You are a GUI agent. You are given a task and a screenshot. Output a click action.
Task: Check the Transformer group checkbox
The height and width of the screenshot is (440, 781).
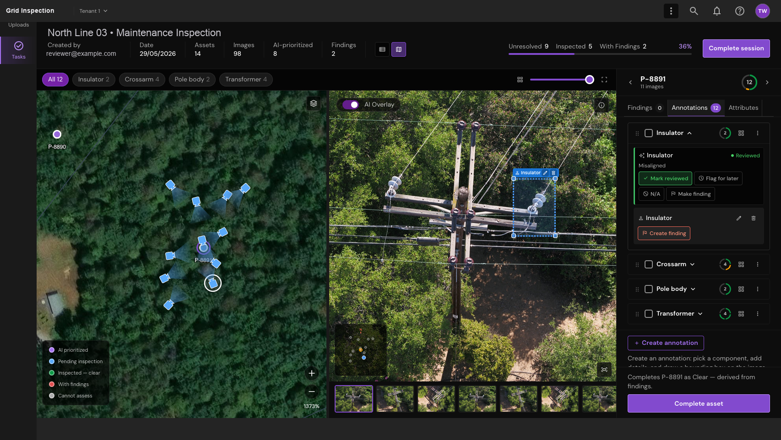point(649,314)
